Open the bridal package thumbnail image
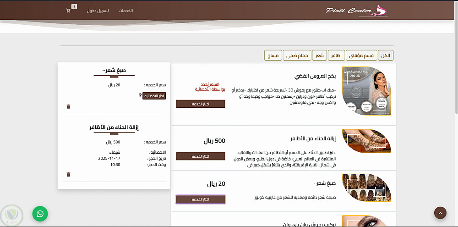 (366, 91)
